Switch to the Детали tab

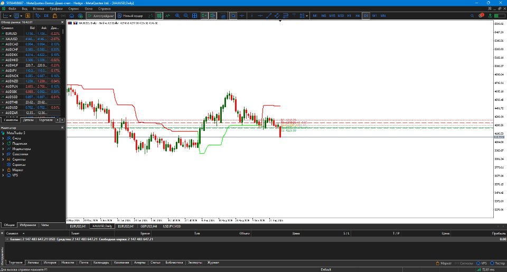coord(29,120)
